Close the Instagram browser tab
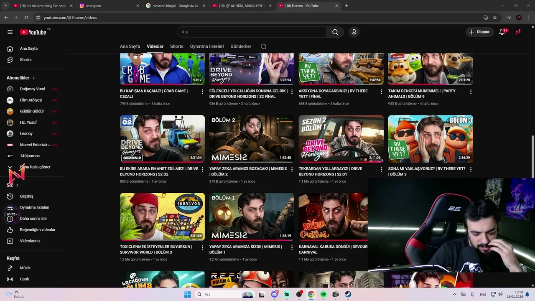The height and width of the screenshot is (301, 535). point(138,6)
